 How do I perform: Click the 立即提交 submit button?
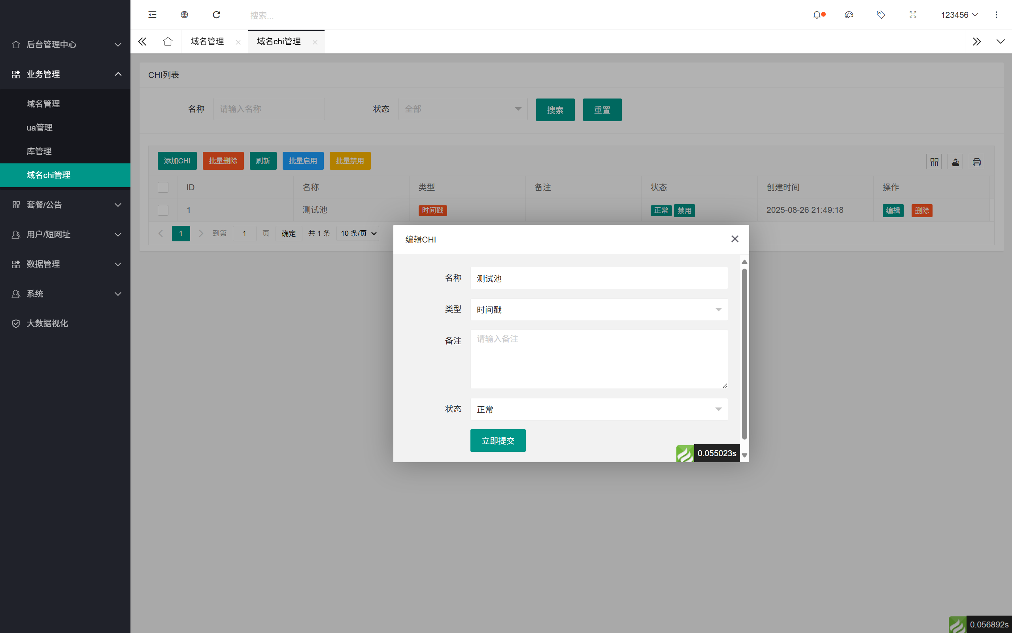[498, 440]
